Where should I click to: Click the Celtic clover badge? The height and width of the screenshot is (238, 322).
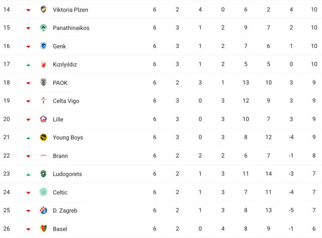(x=43, y=192)
